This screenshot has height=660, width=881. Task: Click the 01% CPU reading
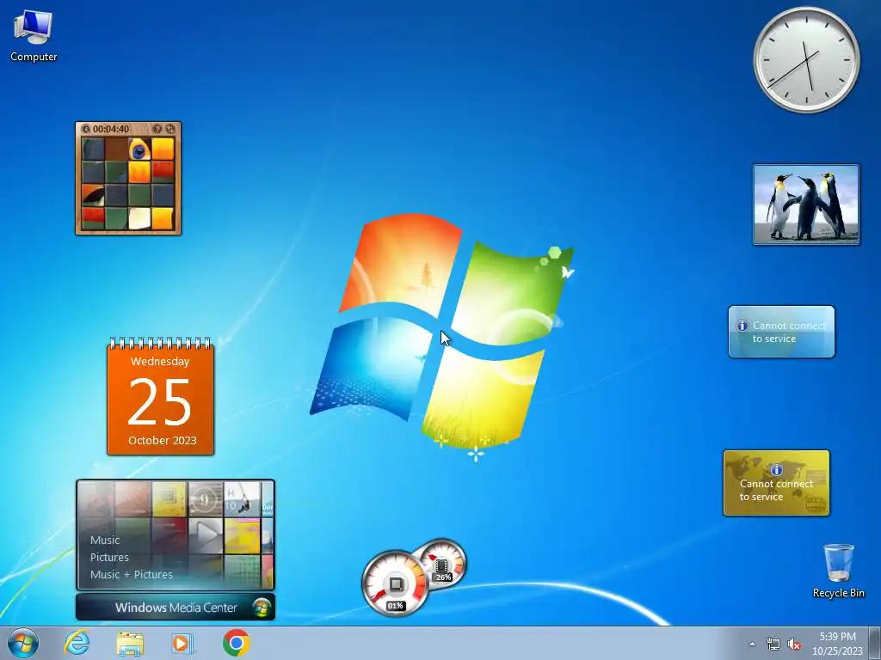395,606
